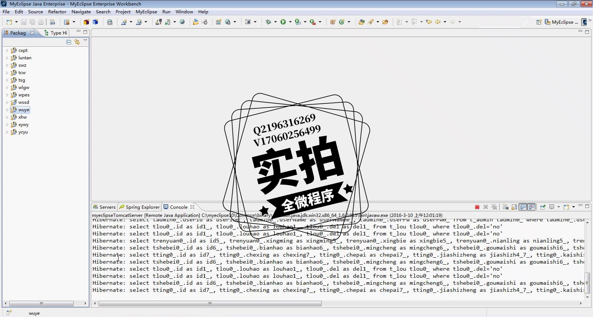The image size is (593, 317).
Task: Open the Debug dropdown arrow
Action: tap(275, 22)
